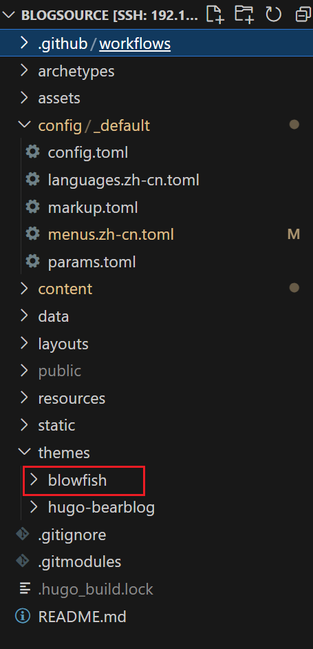Viewport: 313px width, 649px height.
Task: Collapse all folders in Explorer
Action: pos(303,14)
